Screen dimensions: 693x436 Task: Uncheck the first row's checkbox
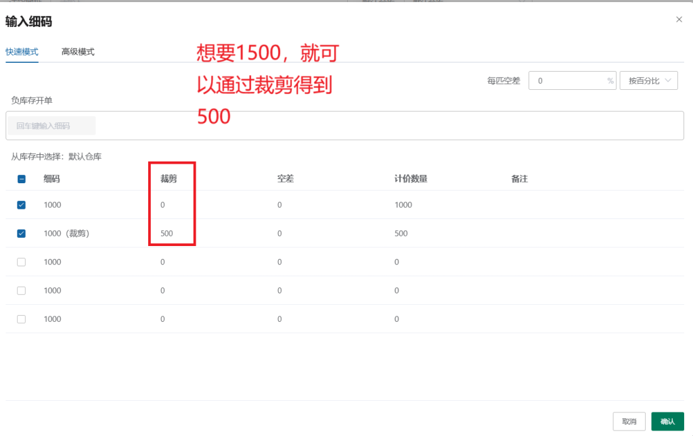pos(21,205)
